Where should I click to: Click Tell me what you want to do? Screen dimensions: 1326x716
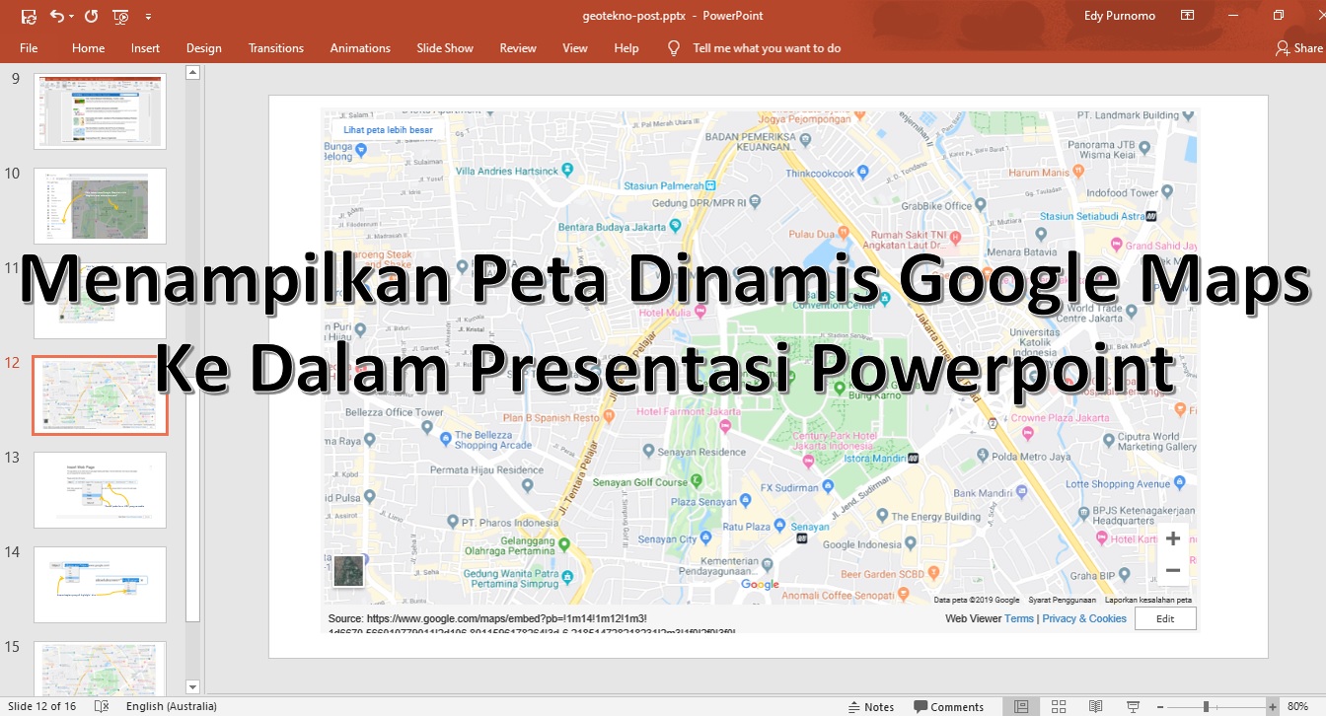767,47
